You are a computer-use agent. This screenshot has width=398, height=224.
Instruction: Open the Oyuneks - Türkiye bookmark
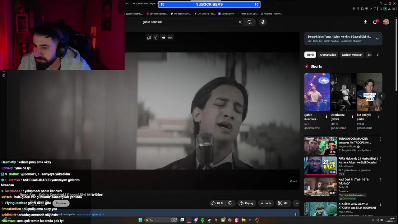271,14
